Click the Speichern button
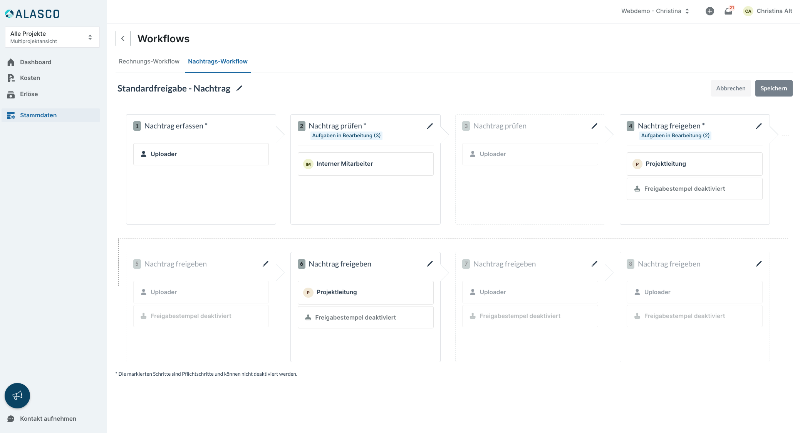 coord(773,88)
